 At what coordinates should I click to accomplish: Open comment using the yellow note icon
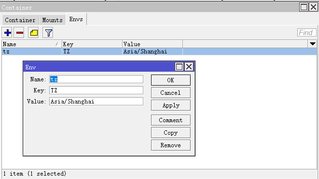(x=34, y=33)
